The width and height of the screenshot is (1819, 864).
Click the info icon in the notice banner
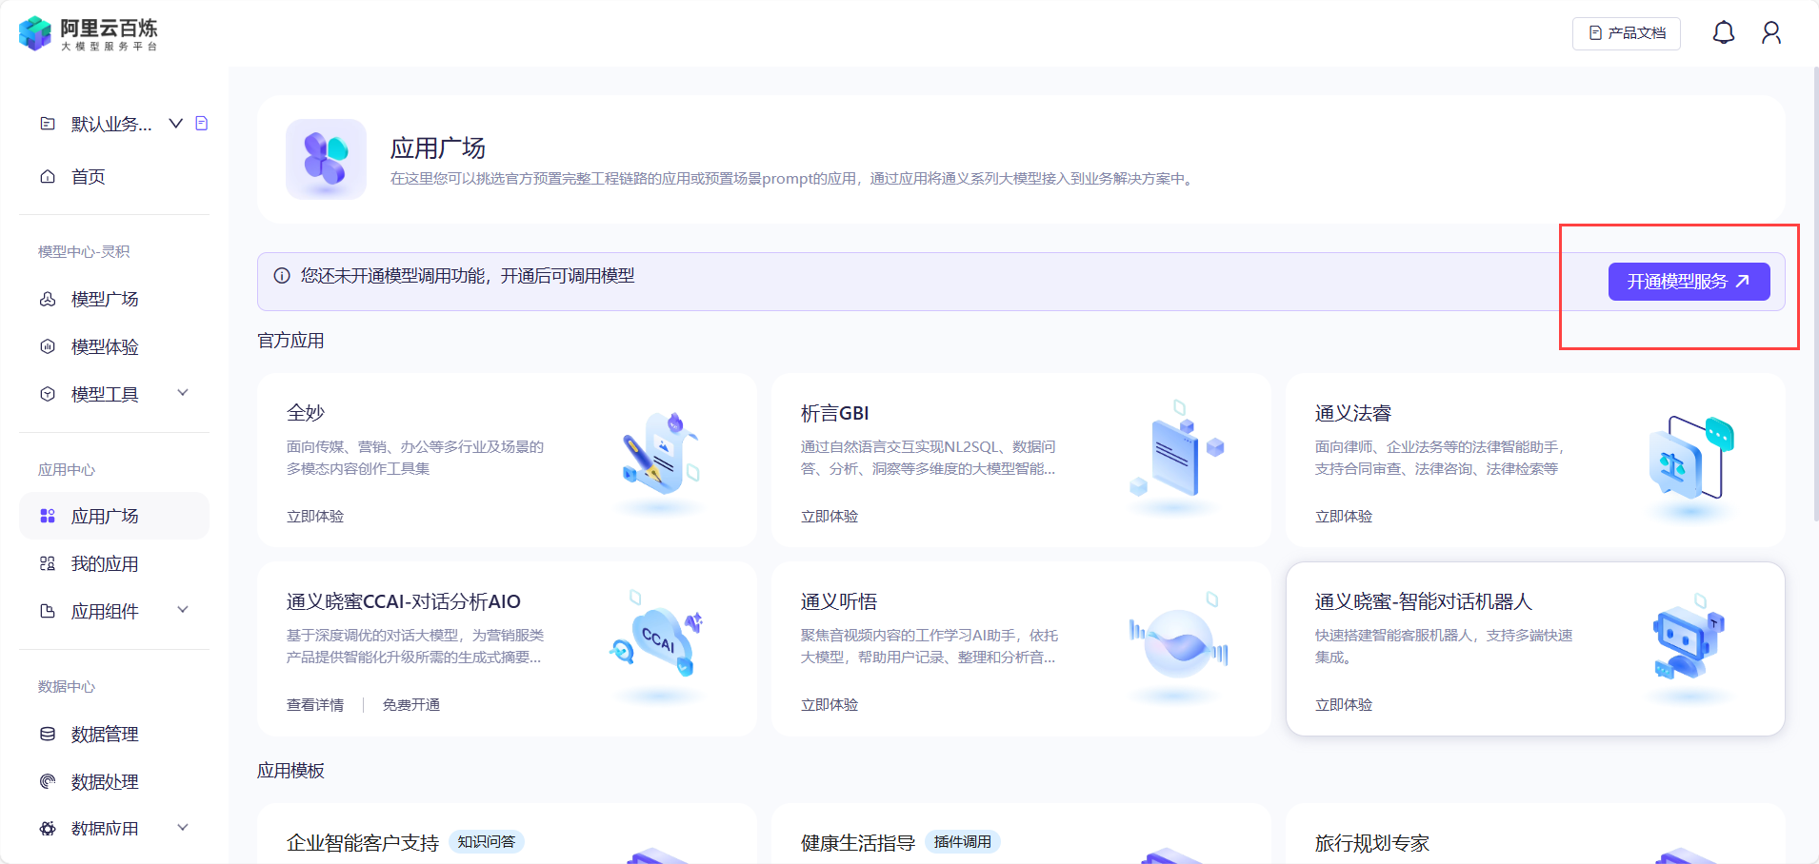point(282,276)
